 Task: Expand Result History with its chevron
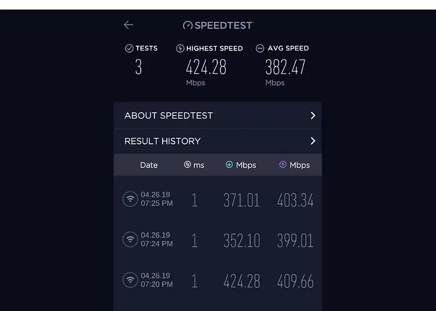click(313, 141)
